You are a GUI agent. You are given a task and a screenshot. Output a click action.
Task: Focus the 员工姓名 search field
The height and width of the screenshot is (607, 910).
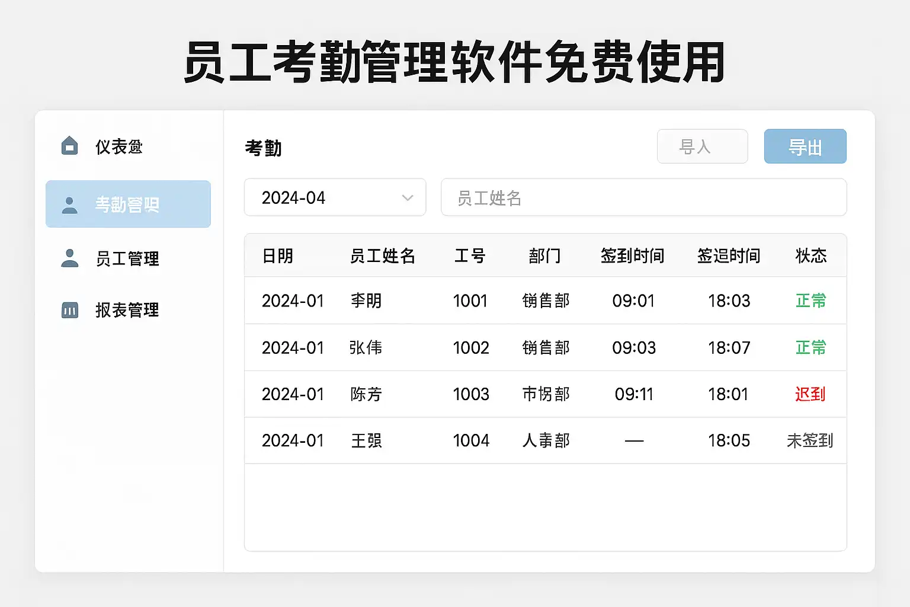[643, 197]
